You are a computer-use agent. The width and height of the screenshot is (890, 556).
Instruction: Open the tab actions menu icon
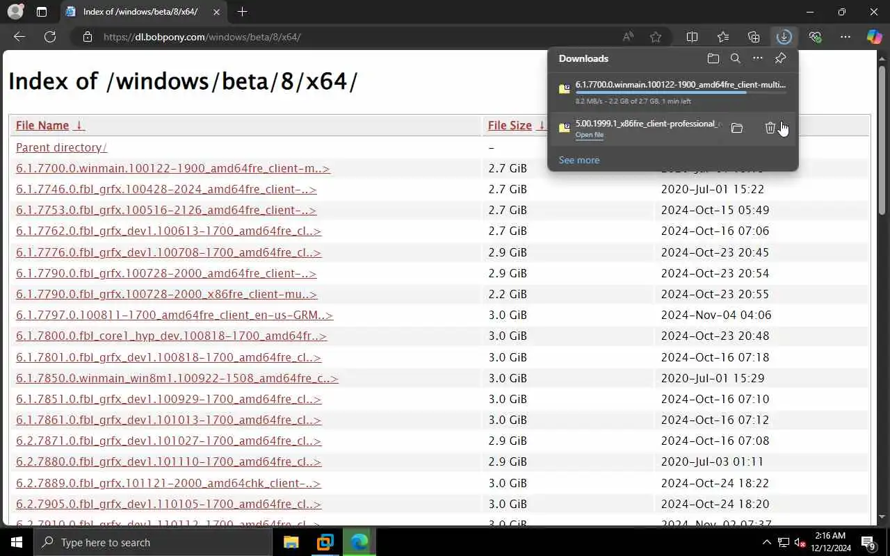coord(42,12)
